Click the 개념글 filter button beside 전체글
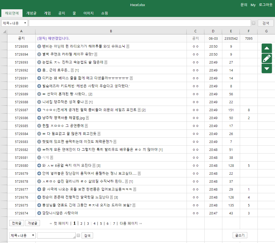 (33, 223)
